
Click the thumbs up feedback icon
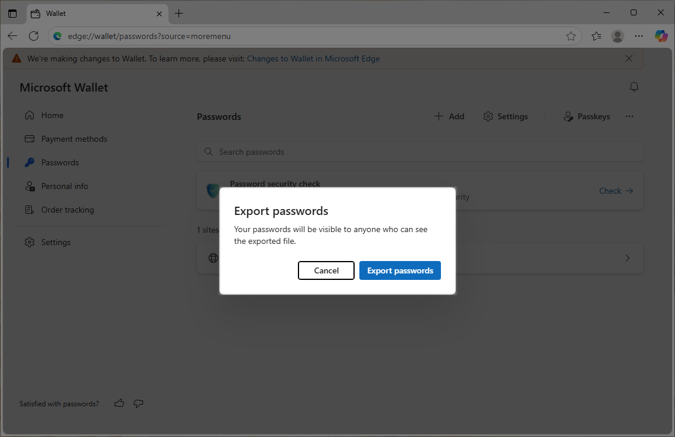(119, 404)
